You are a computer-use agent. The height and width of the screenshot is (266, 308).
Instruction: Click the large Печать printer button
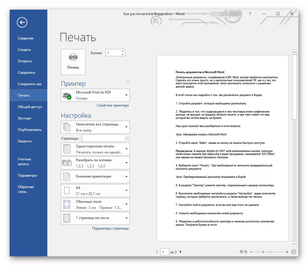73,62
